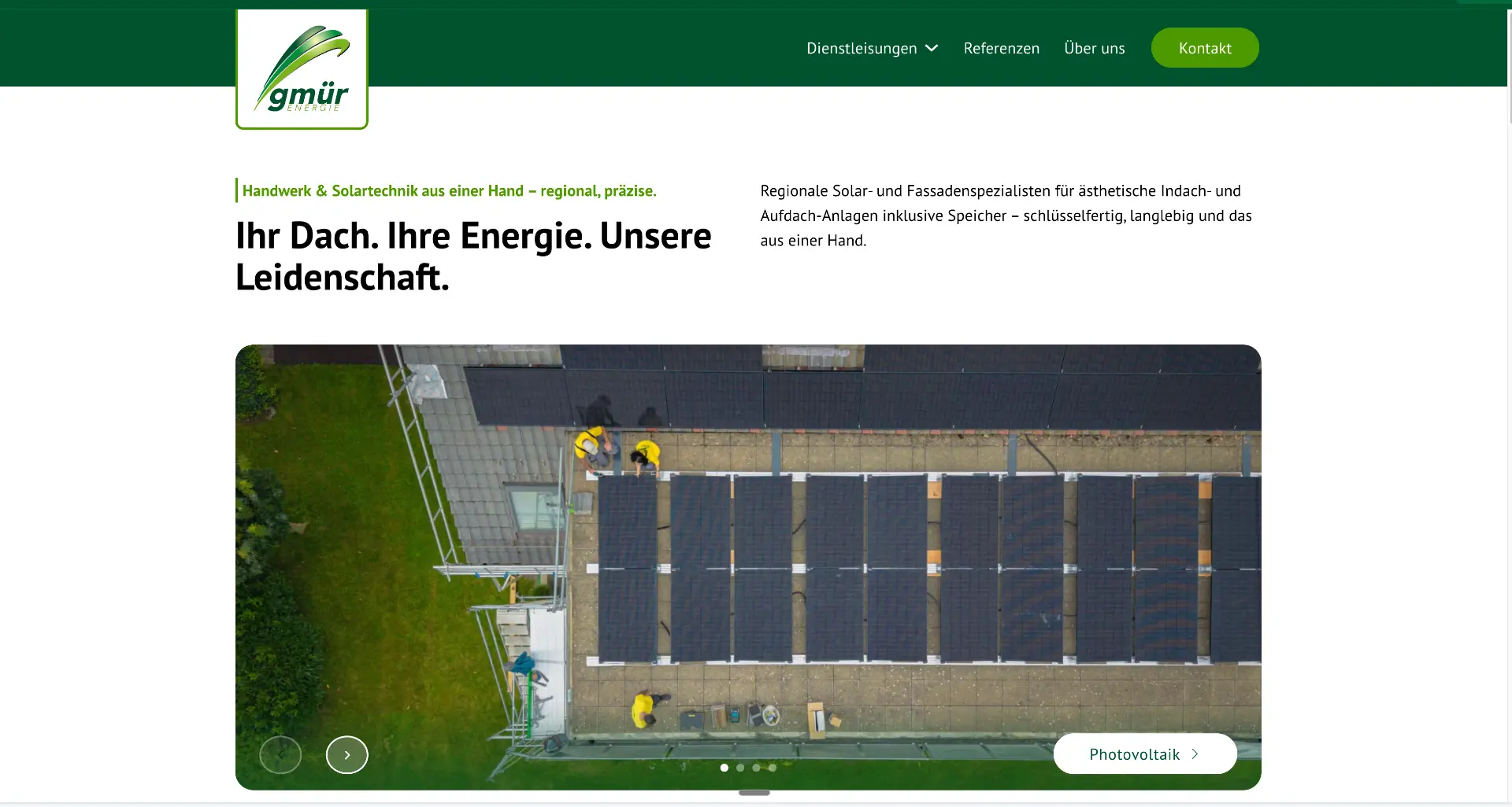Select the first carousel dot
The image size is (1512, 807).
[x=724, y=768]
